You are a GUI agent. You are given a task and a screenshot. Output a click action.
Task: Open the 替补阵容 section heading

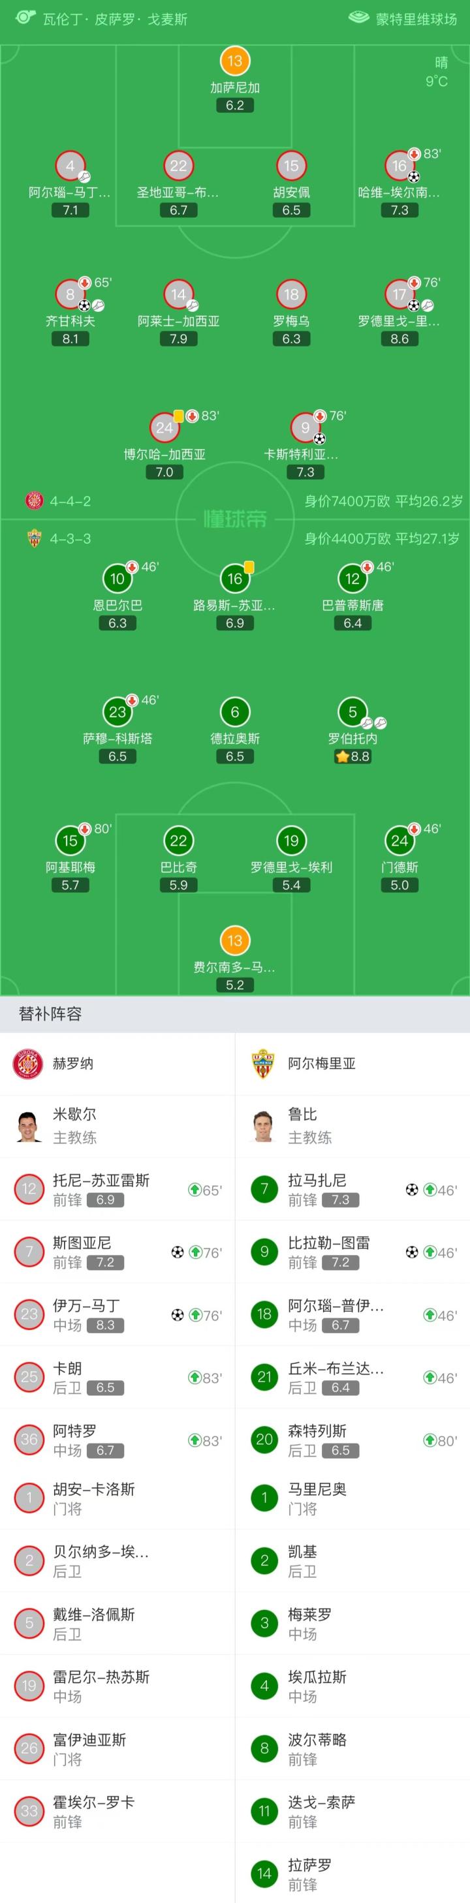click(x=50, y=1014)
